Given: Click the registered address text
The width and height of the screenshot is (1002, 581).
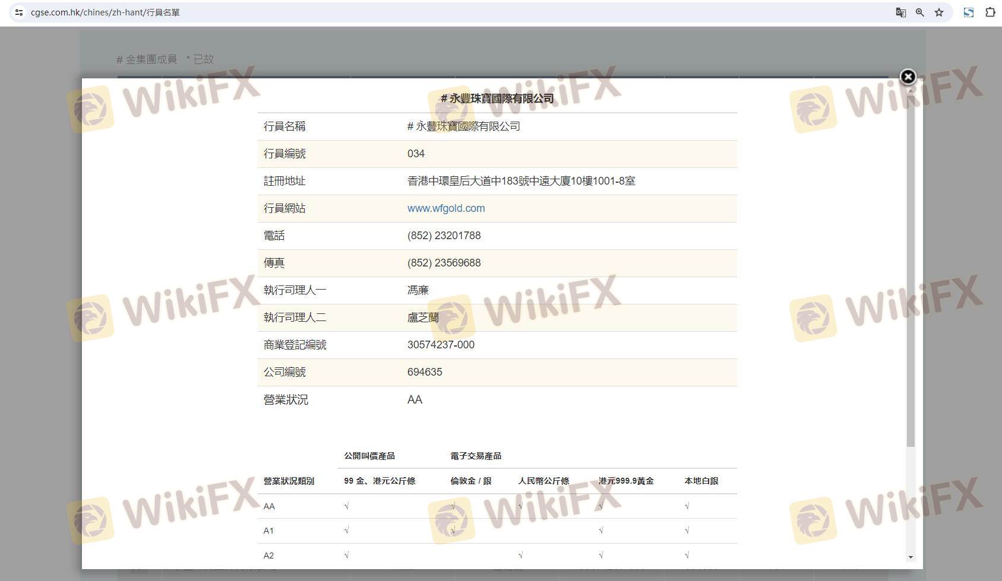Looking at the screenshot, I should pos(521,181).
